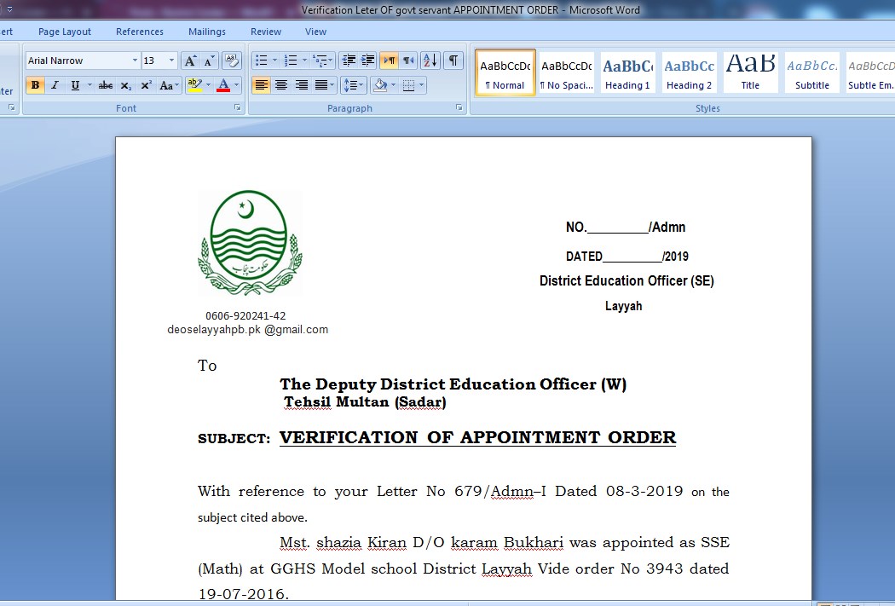Viewport: 895px width, 606px height.
Task: Apply the Heading 1 style
Action: point(627,72)
